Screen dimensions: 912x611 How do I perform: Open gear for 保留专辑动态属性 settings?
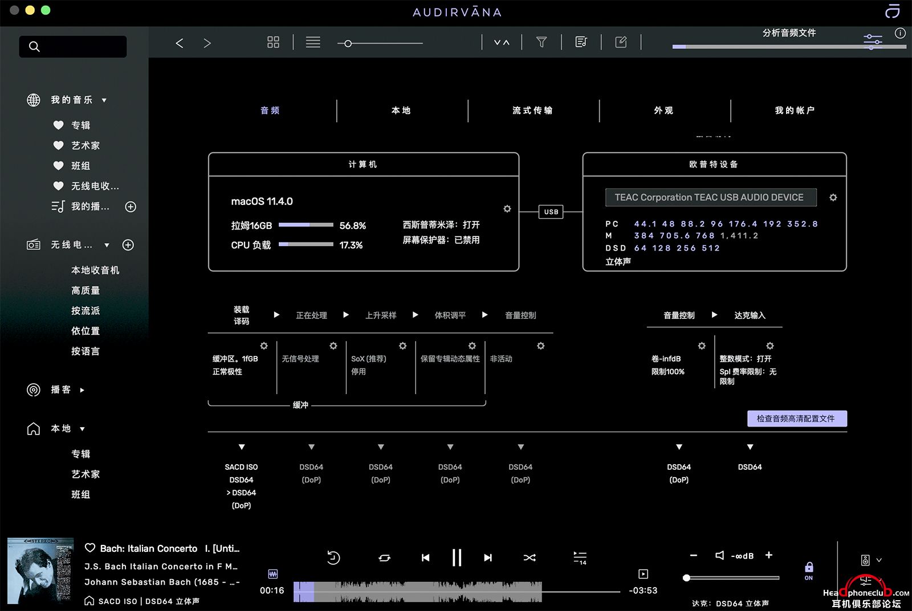pos(472,346)
